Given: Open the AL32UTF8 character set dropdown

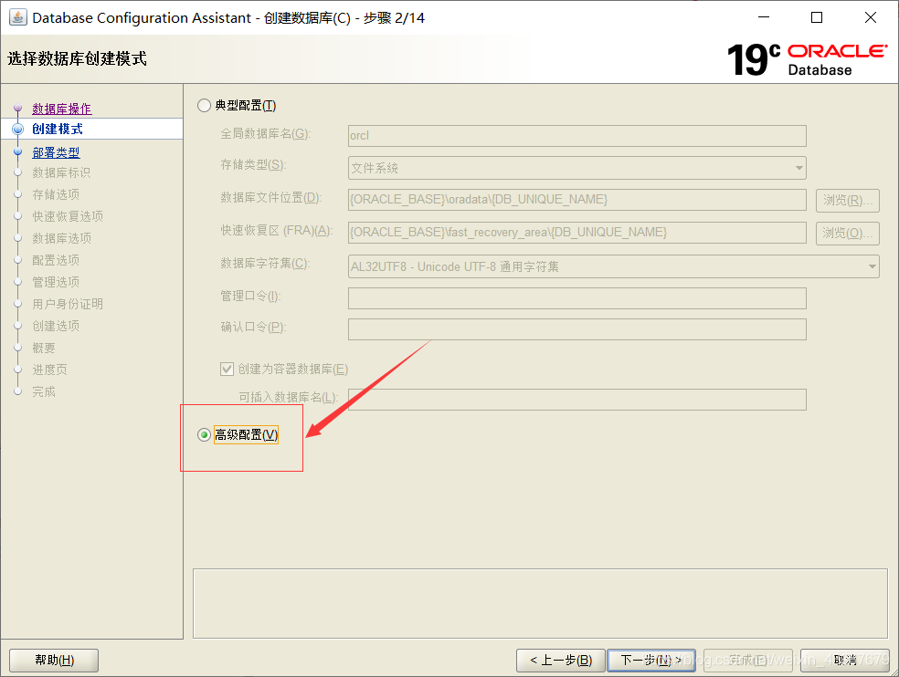Looking at the screenshot, I should point(613,266).
